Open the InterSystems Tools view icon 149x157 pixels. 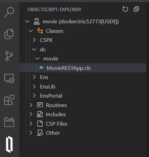[x=9, y=122]
